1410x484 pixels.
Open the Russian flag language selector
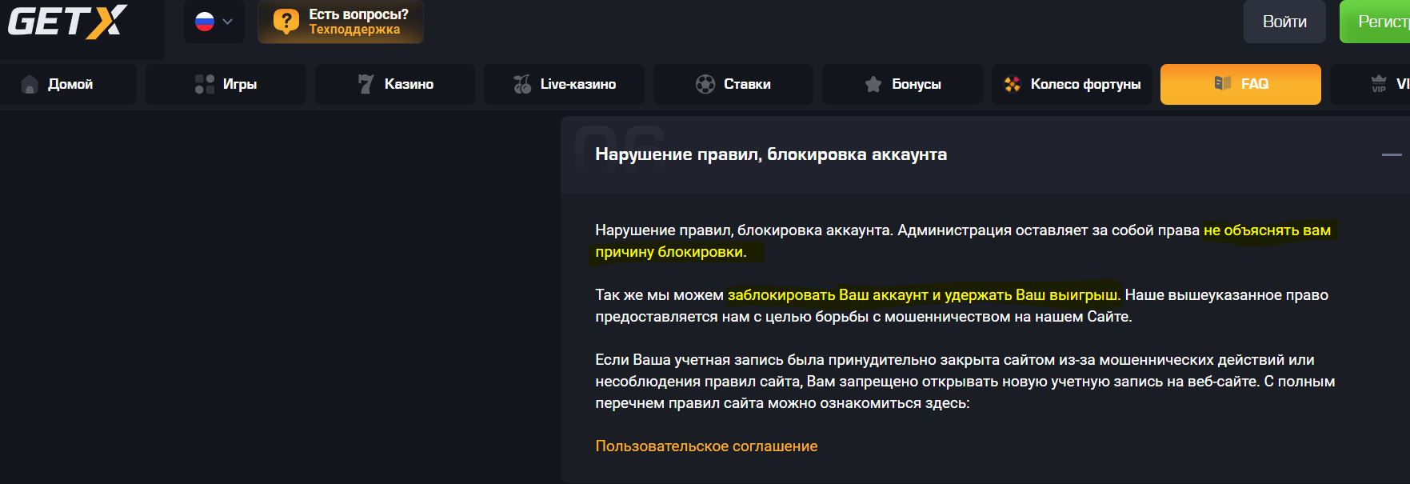[x=214, y=22]
